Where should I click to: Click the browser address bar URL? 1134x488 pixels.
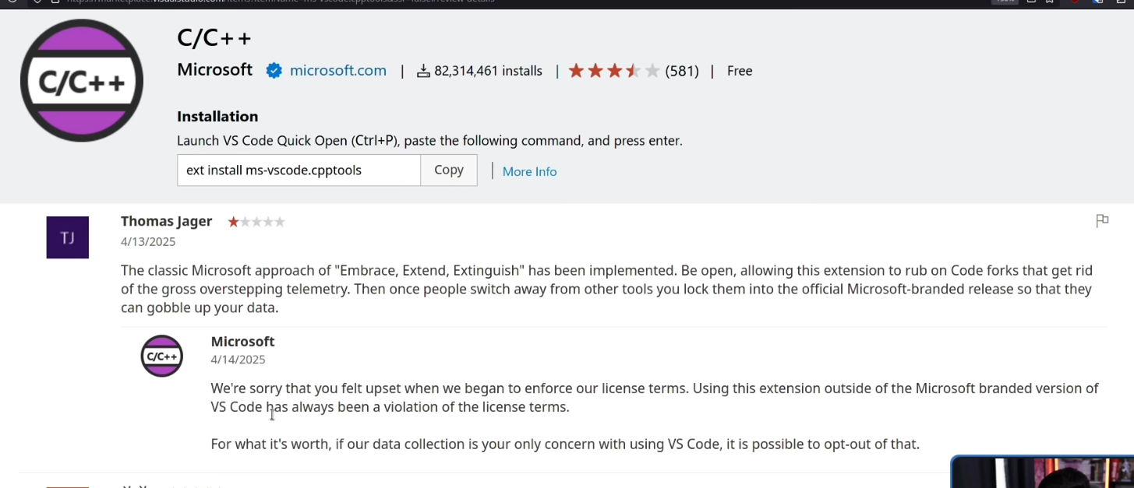tap(281, 2)
